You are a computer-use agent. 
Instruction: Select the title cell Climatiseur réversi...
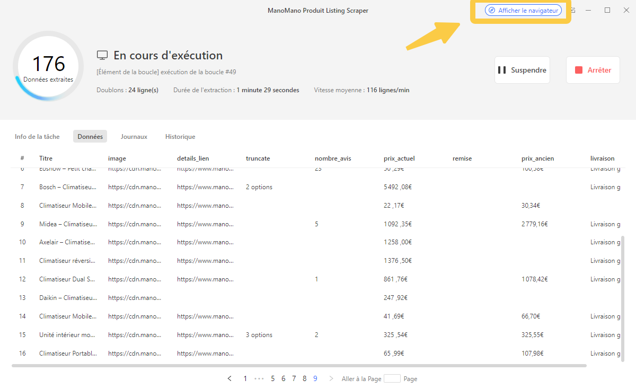68,261
